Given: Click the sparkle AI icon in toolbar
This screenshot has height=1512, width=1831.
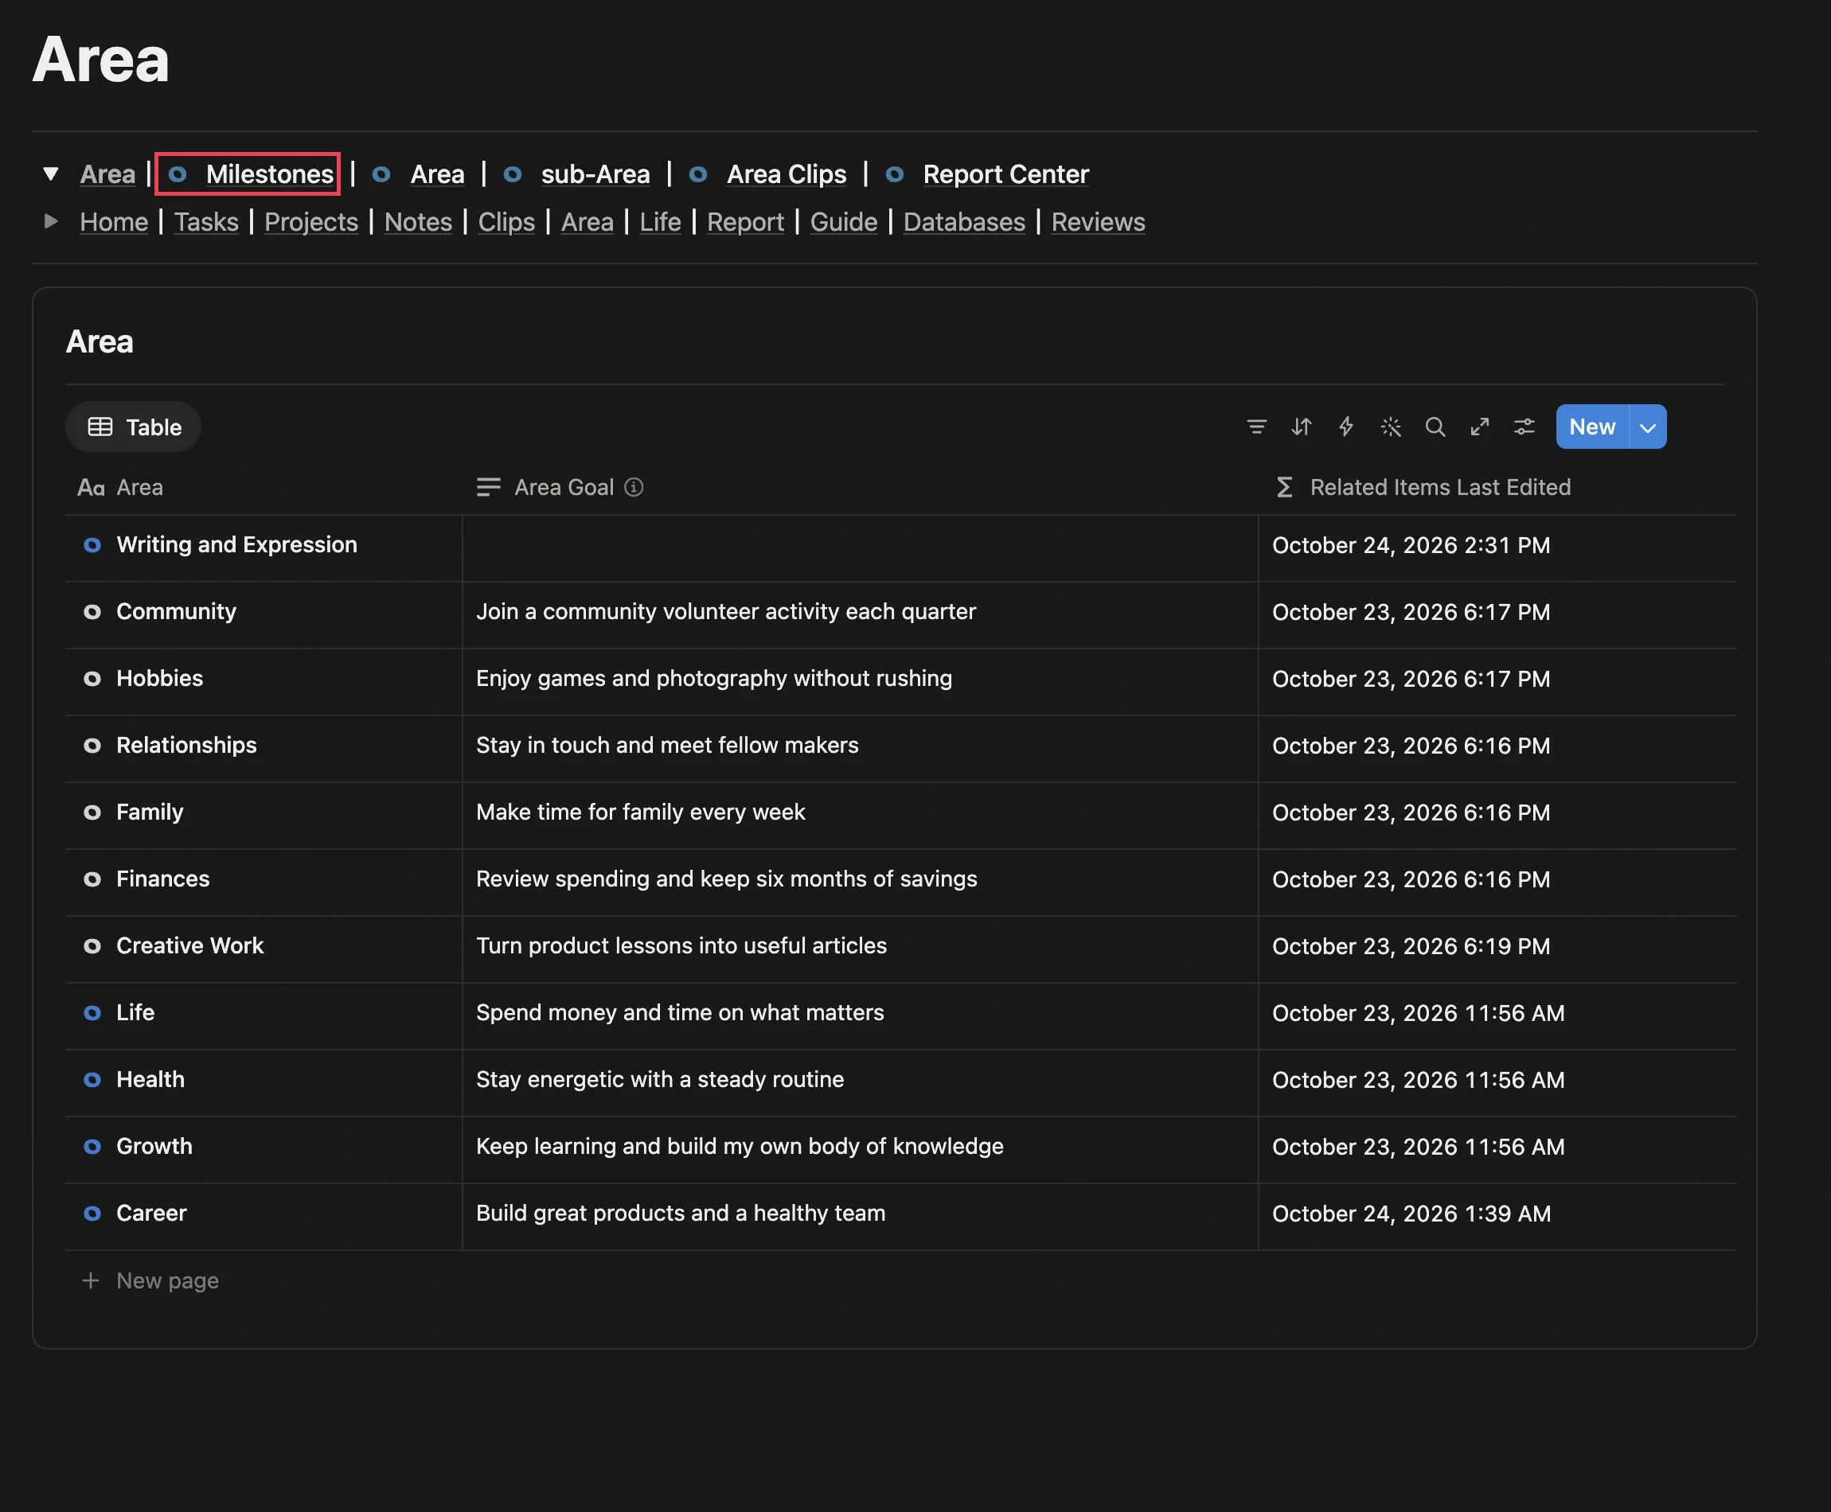Looking at the screenshot, I should pyautogui.click(x=1390, y=427).
